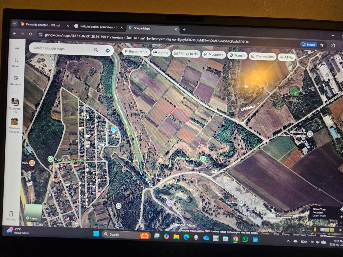Image resolution: width=343 pixels, height=257 pixels.
Task: Click the Poiana Duminica Mare park marker
Action: tap(50, 159)
